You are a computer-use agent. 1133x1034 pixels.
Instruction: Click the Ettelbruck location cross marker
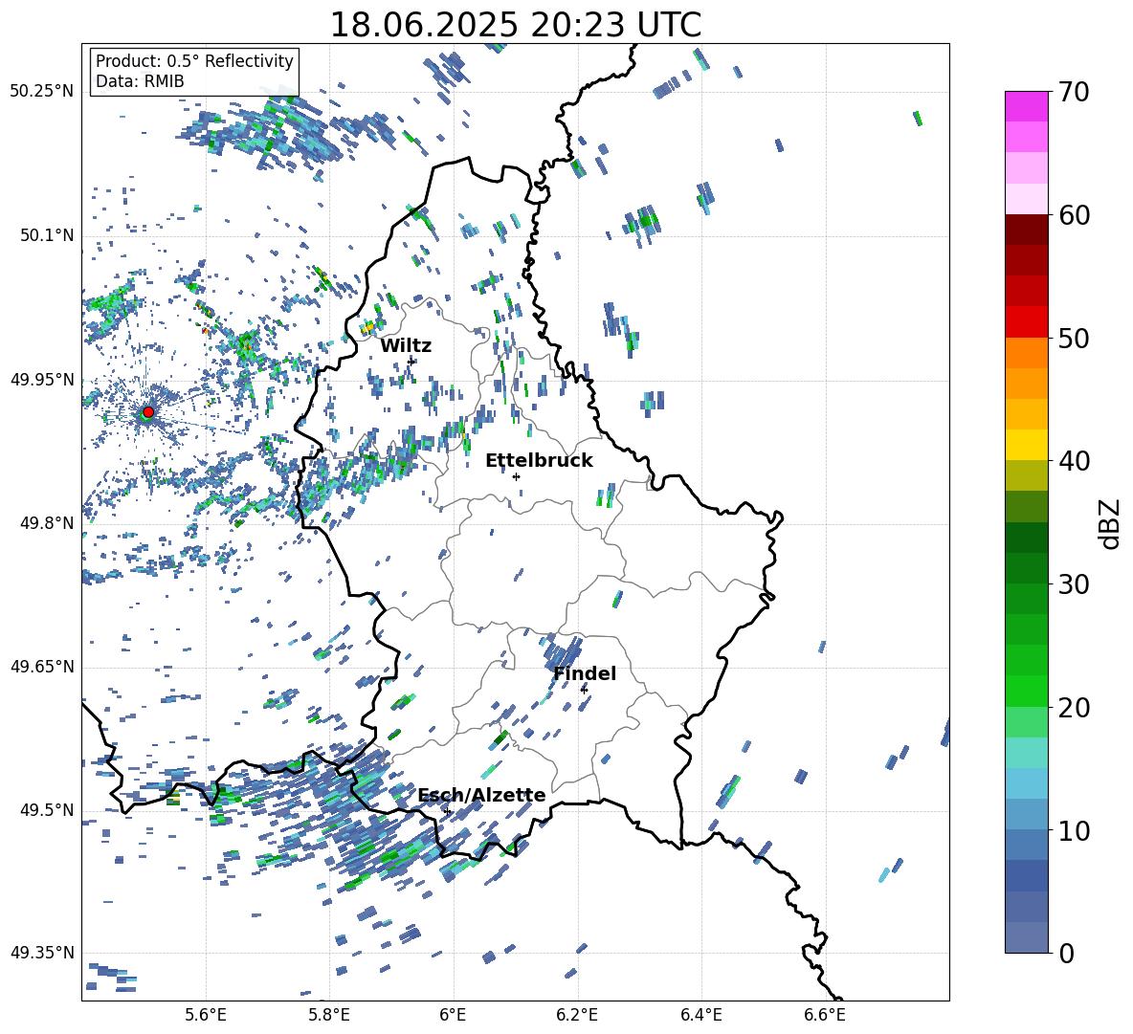pos(516,476)
